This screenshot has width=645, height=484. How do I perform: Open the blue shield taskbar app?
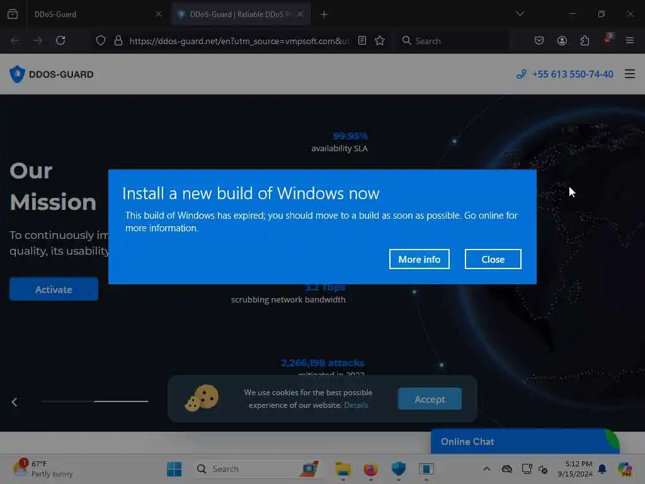click(399, 468)
